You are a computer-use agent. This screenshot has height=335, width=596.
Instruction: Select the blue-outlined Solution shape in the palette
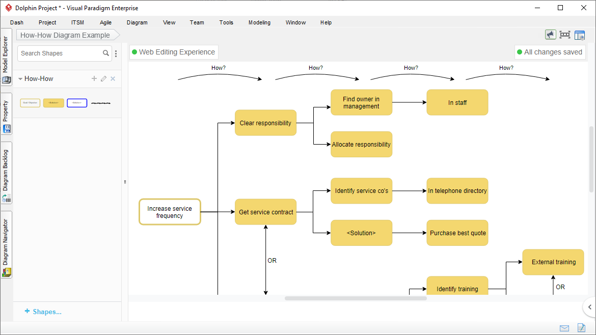(x=77, y=103)
